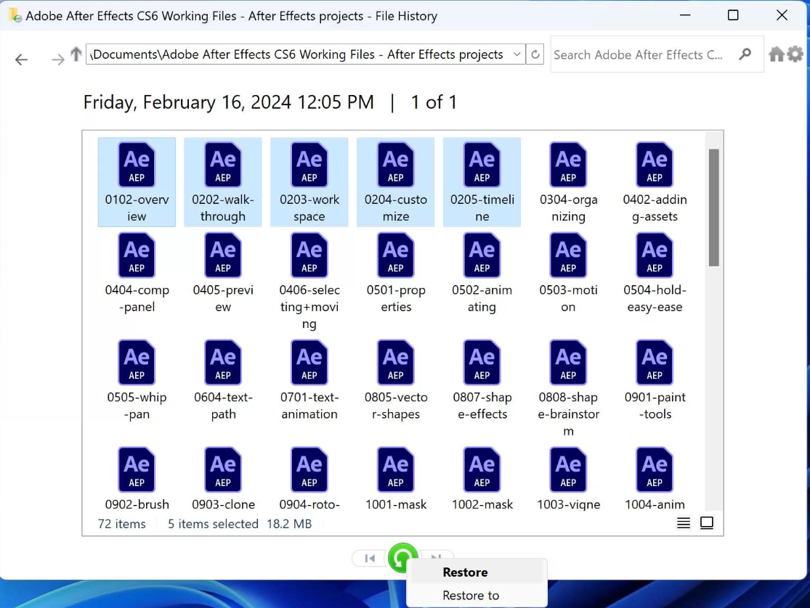Viewport: 810px width, 608px height.
Task: Select the 0204-customize AEP file
Action: pos(395,181)
